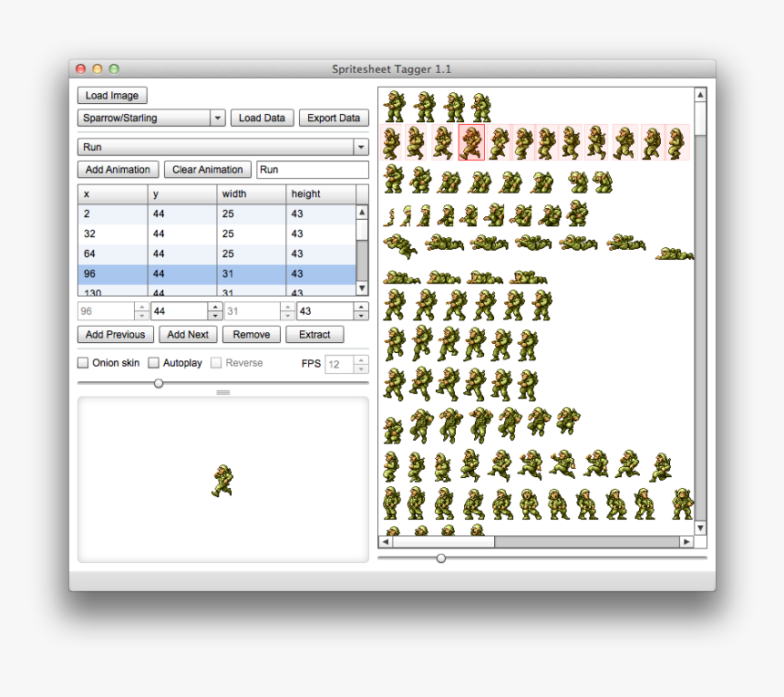The image size is (784, 697).
Task: Extract the selected animation frames
Action: (315, 334)
